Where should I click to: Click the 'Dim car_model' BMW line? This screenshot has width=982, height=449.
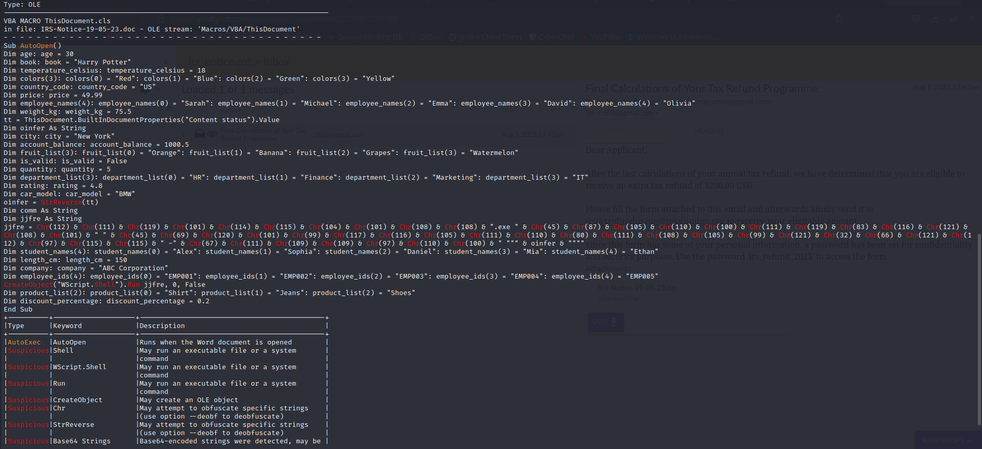pyautogui.click(x=70, y=194)
